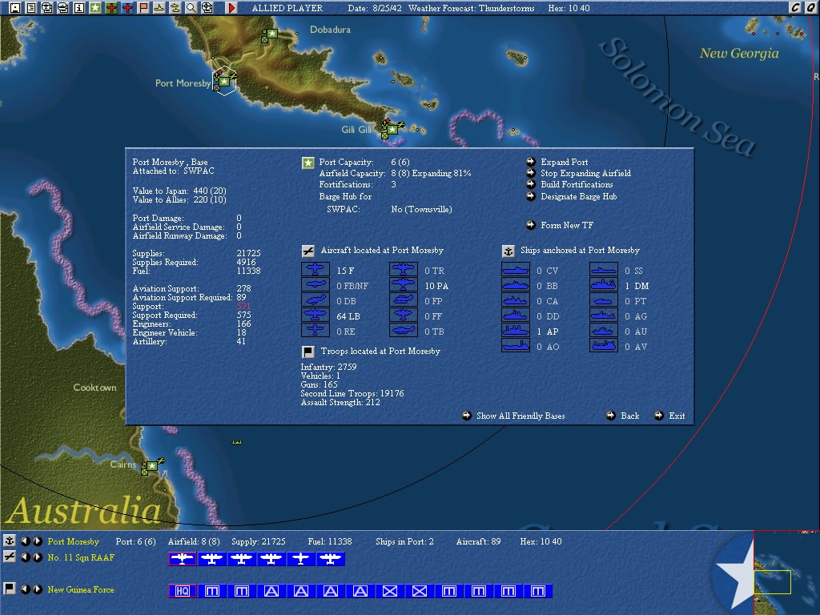Viewport: 820px width, 615px height.
Task: Select the Port Moresby base icon on map
Action: 224,82
